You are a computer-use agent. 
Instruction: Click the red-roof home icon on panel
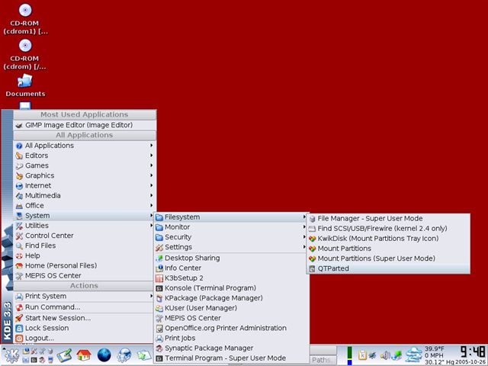coord(84,355)
